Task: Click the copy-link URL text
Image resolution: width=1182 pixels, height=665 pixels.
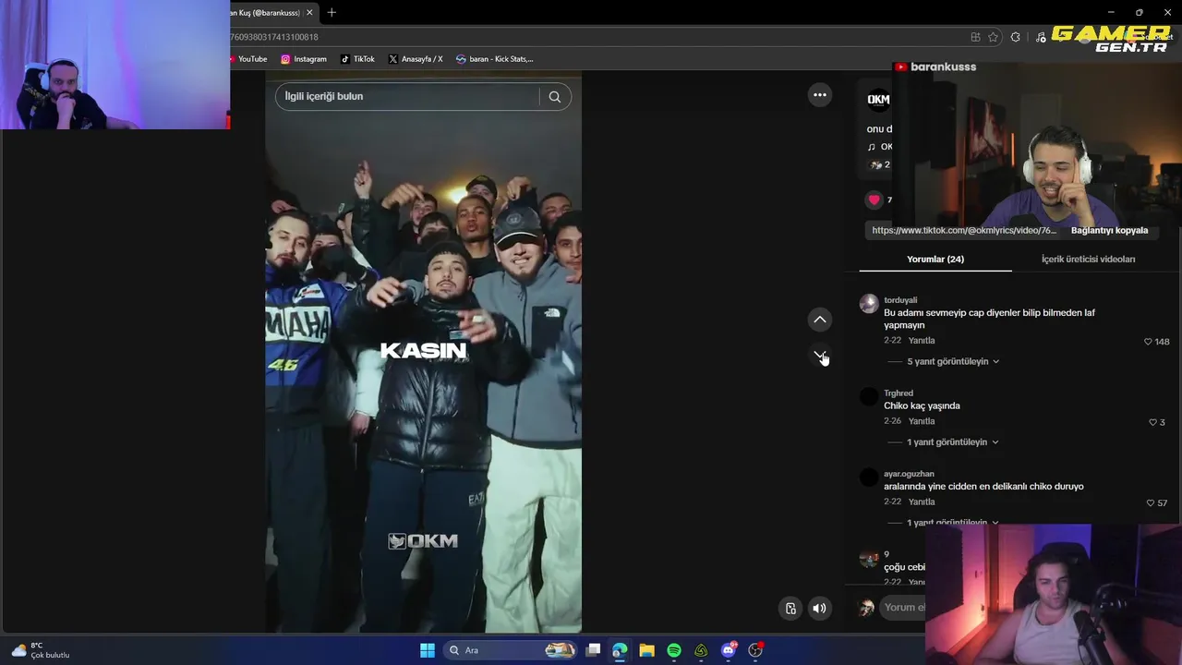Action: [963, 231]
